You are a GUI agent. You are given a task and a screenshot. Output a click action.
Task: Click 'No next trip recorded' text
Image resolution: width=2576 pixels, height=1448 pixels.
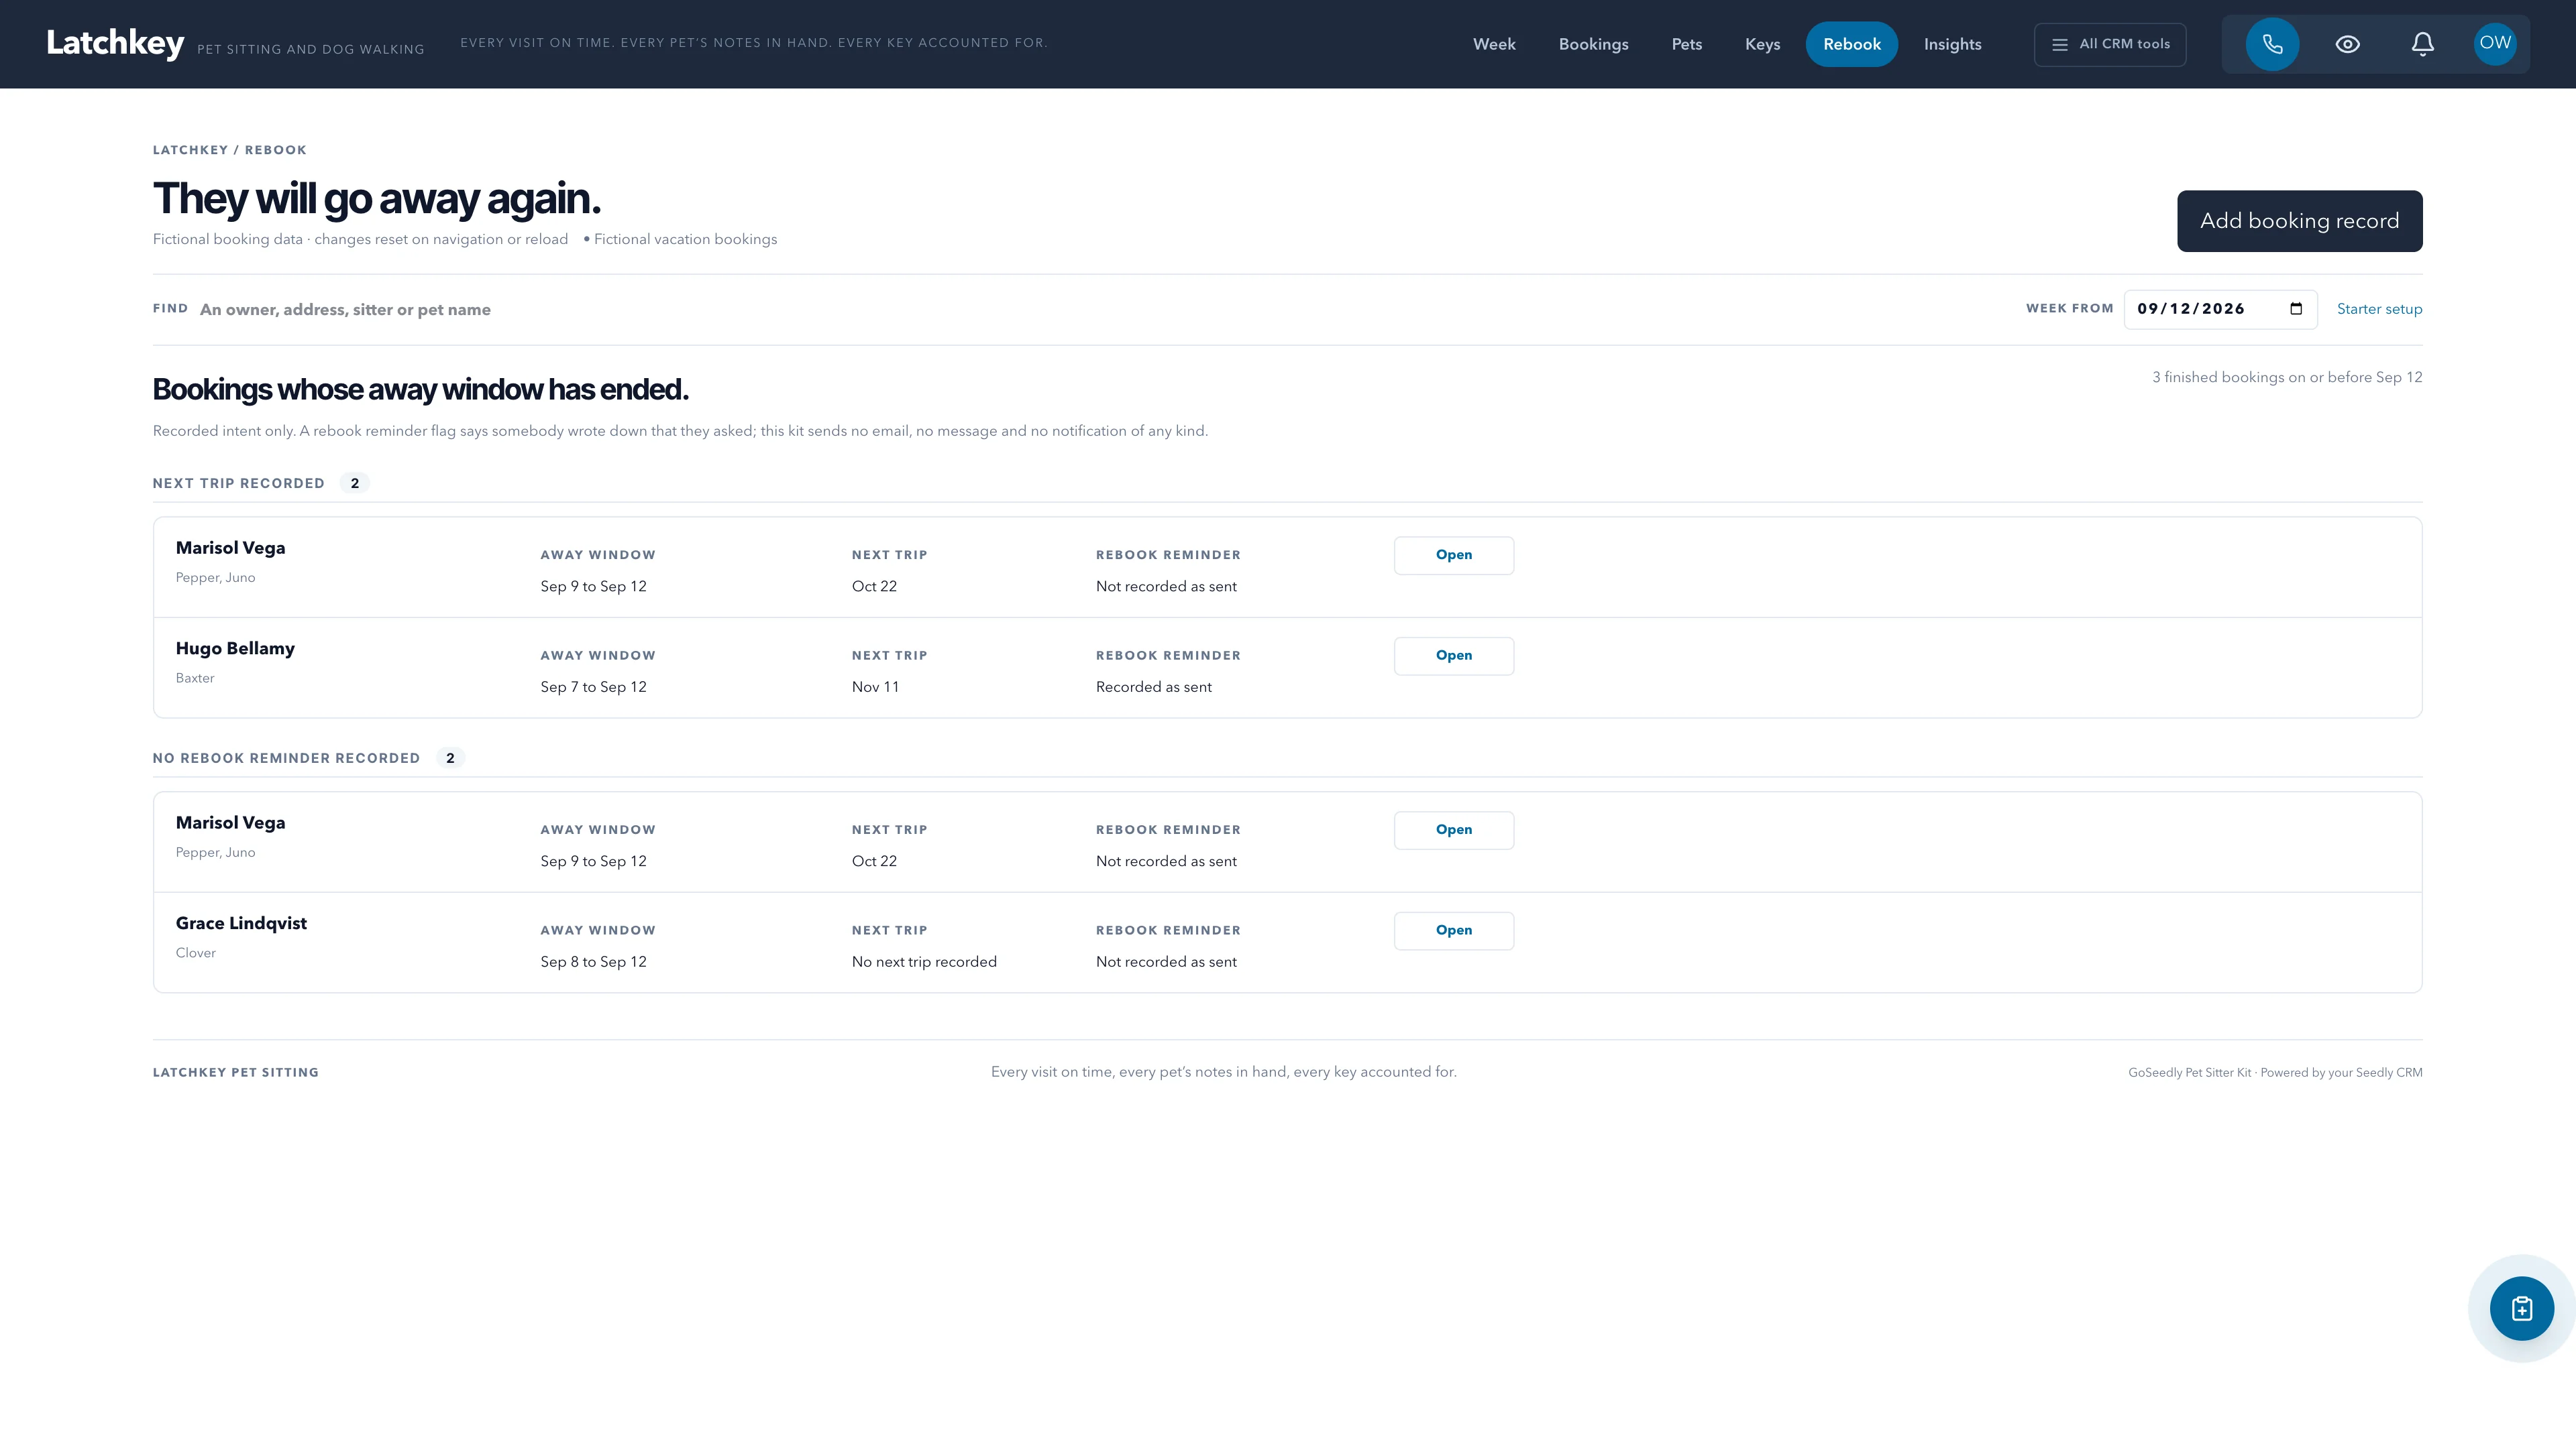[x=924, y=961]
